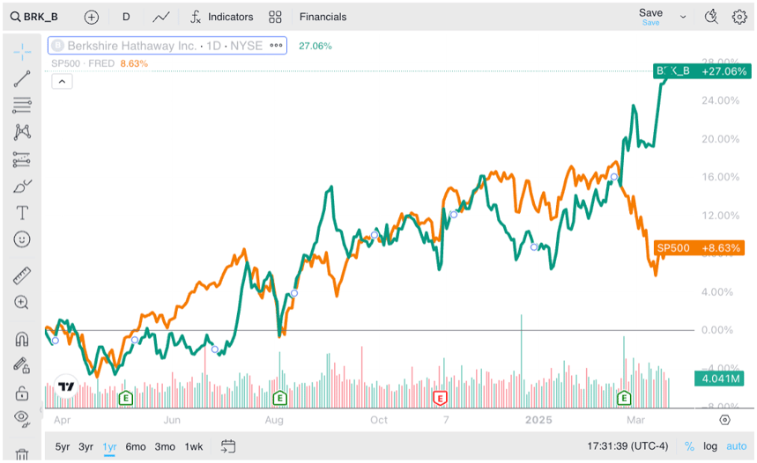Toggle auto scale
This screenshot has height=463, width=757.
coord(736,446)
